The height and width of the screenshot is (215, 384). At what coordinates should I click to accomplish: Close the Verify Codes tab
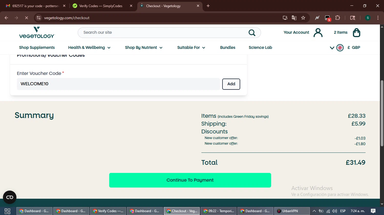(x=131, y=6)
